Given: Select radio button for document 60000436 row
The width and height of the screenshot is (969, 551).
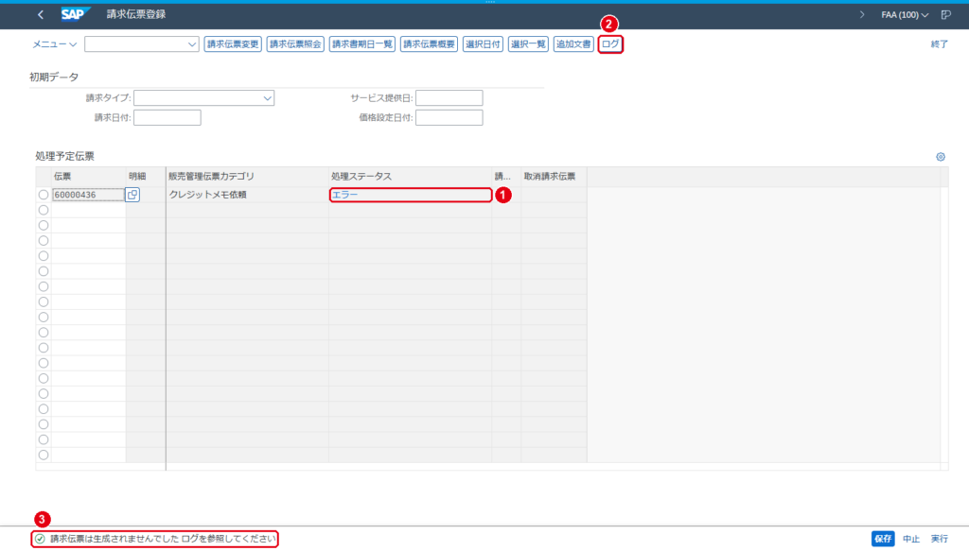Looking at the screenshot, I should coord(44,195).
